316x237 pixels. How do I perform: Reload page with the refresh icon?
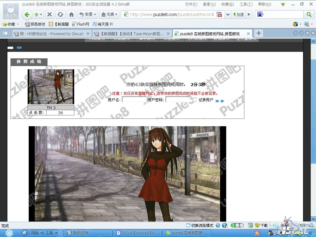tap(60, 15)
